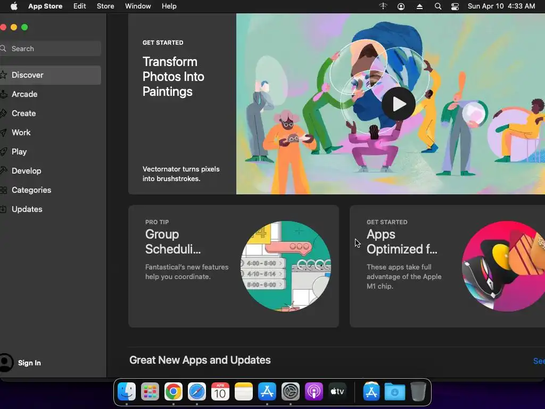
Task: Open the Group Scheduling pro tip card
Action: (x=233, y=266)
